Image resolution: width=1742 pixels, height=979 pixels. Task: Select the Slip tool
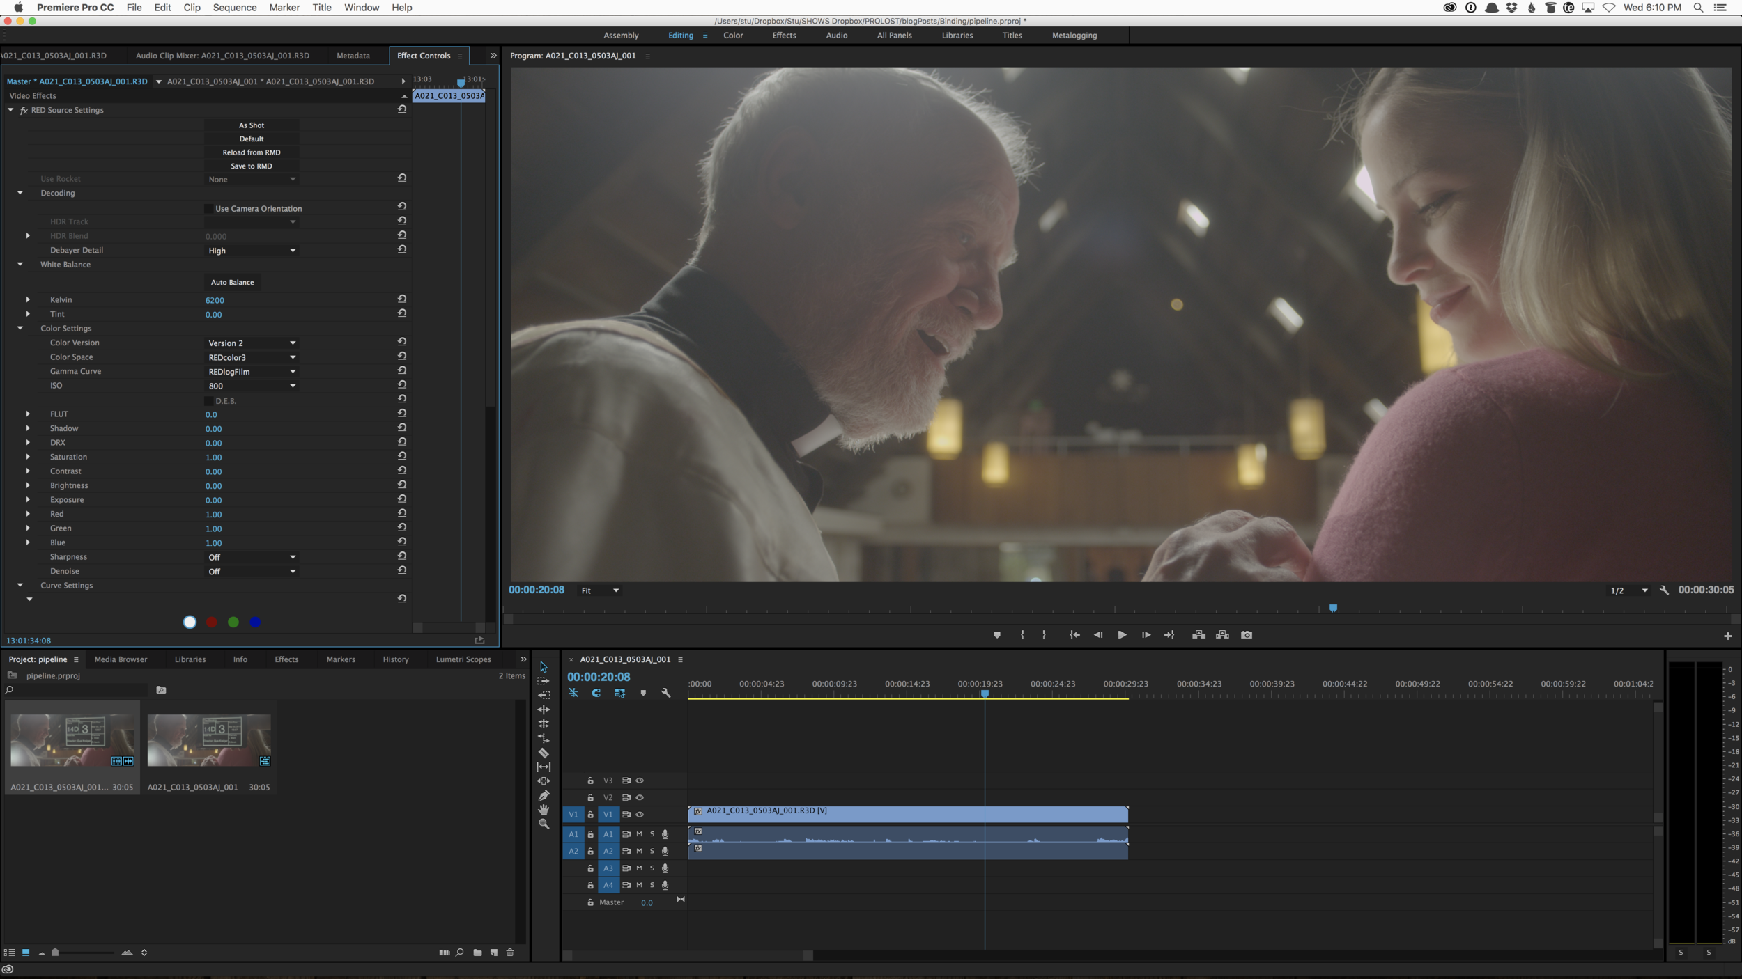[x=544, y=767]
